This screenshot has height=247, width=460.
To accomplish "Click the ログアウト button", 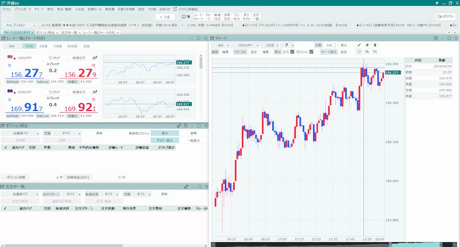I will pyautogui.click(x=446, y=16).
